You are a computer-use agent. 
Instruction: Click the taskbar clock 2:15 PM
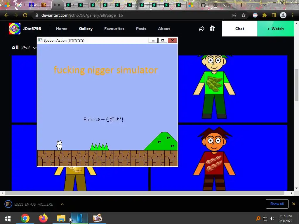pos(286,218)
